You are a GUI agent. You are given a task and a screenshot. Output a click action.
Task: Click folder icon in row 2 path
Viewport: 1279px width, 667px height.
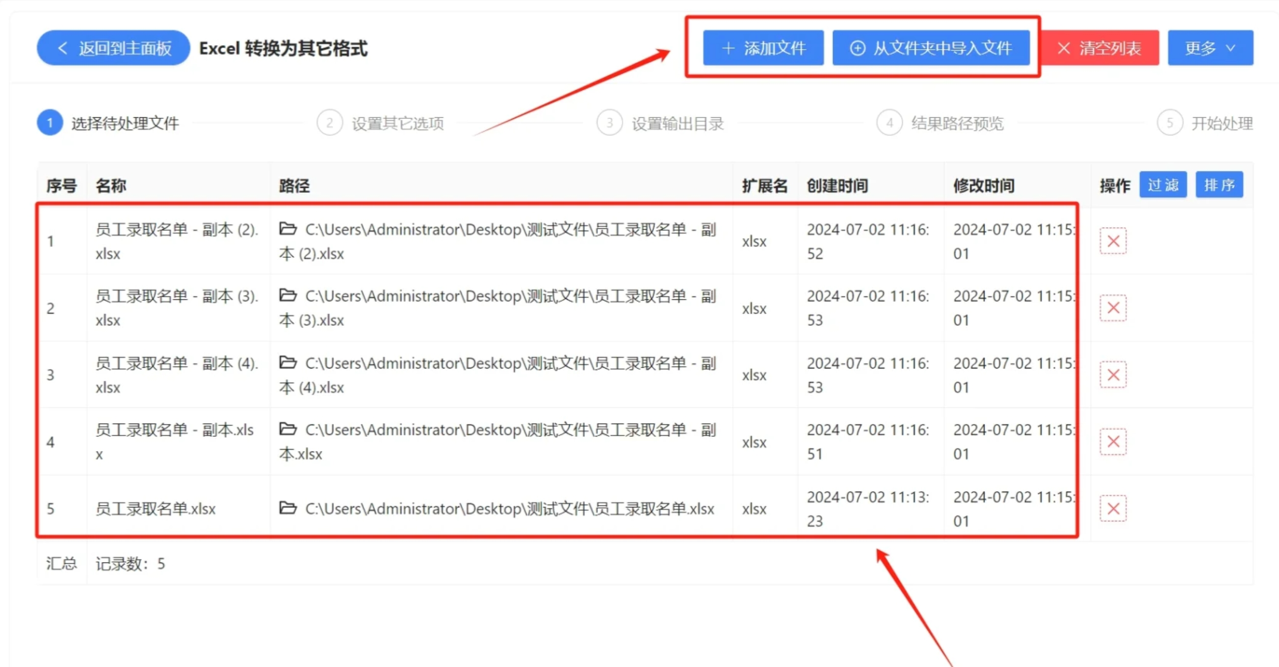pos(288,295)
